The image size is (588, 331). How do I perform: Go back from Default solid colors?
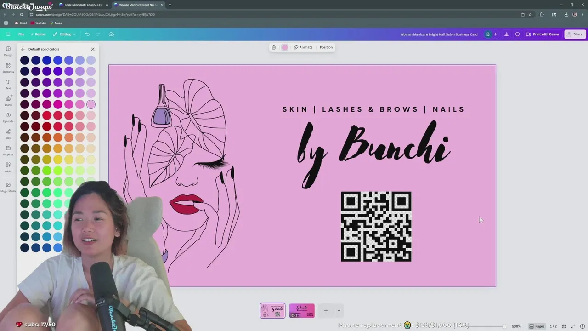23,49
